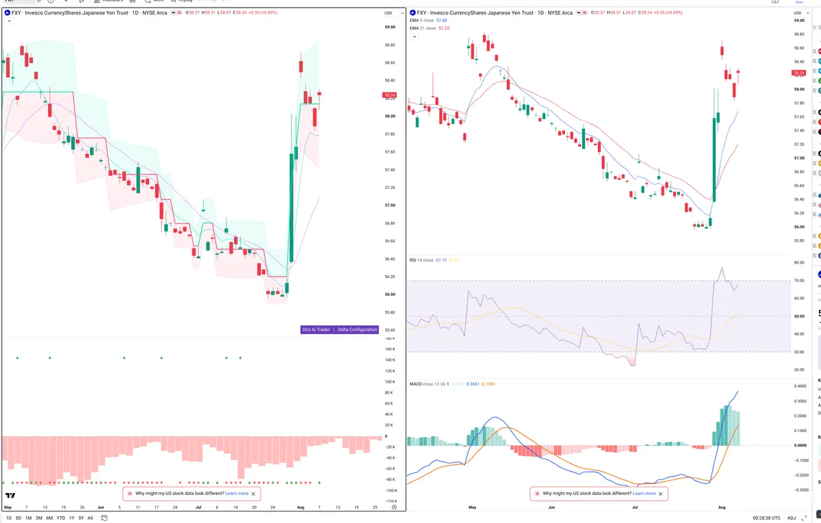Open left chart time axis settings gear

(394, 507)
